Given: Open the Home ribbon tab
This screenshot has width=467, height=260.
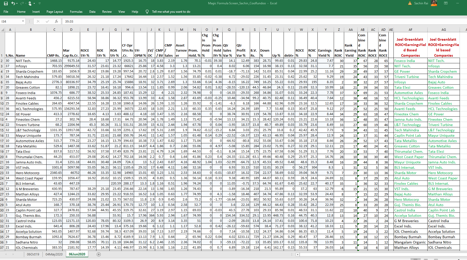Looking at the screenshot, I should [x=21, y=12].
